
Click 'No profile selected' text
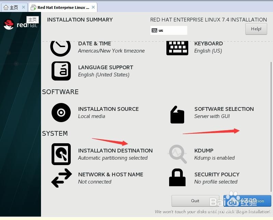[x=216, y=182]
